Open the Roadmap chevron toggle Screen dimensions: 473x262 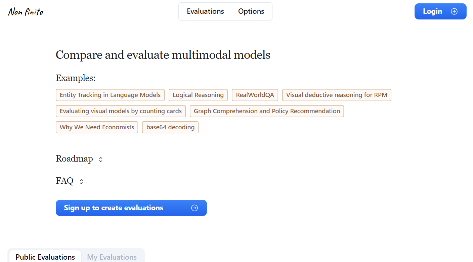point(100,159)
